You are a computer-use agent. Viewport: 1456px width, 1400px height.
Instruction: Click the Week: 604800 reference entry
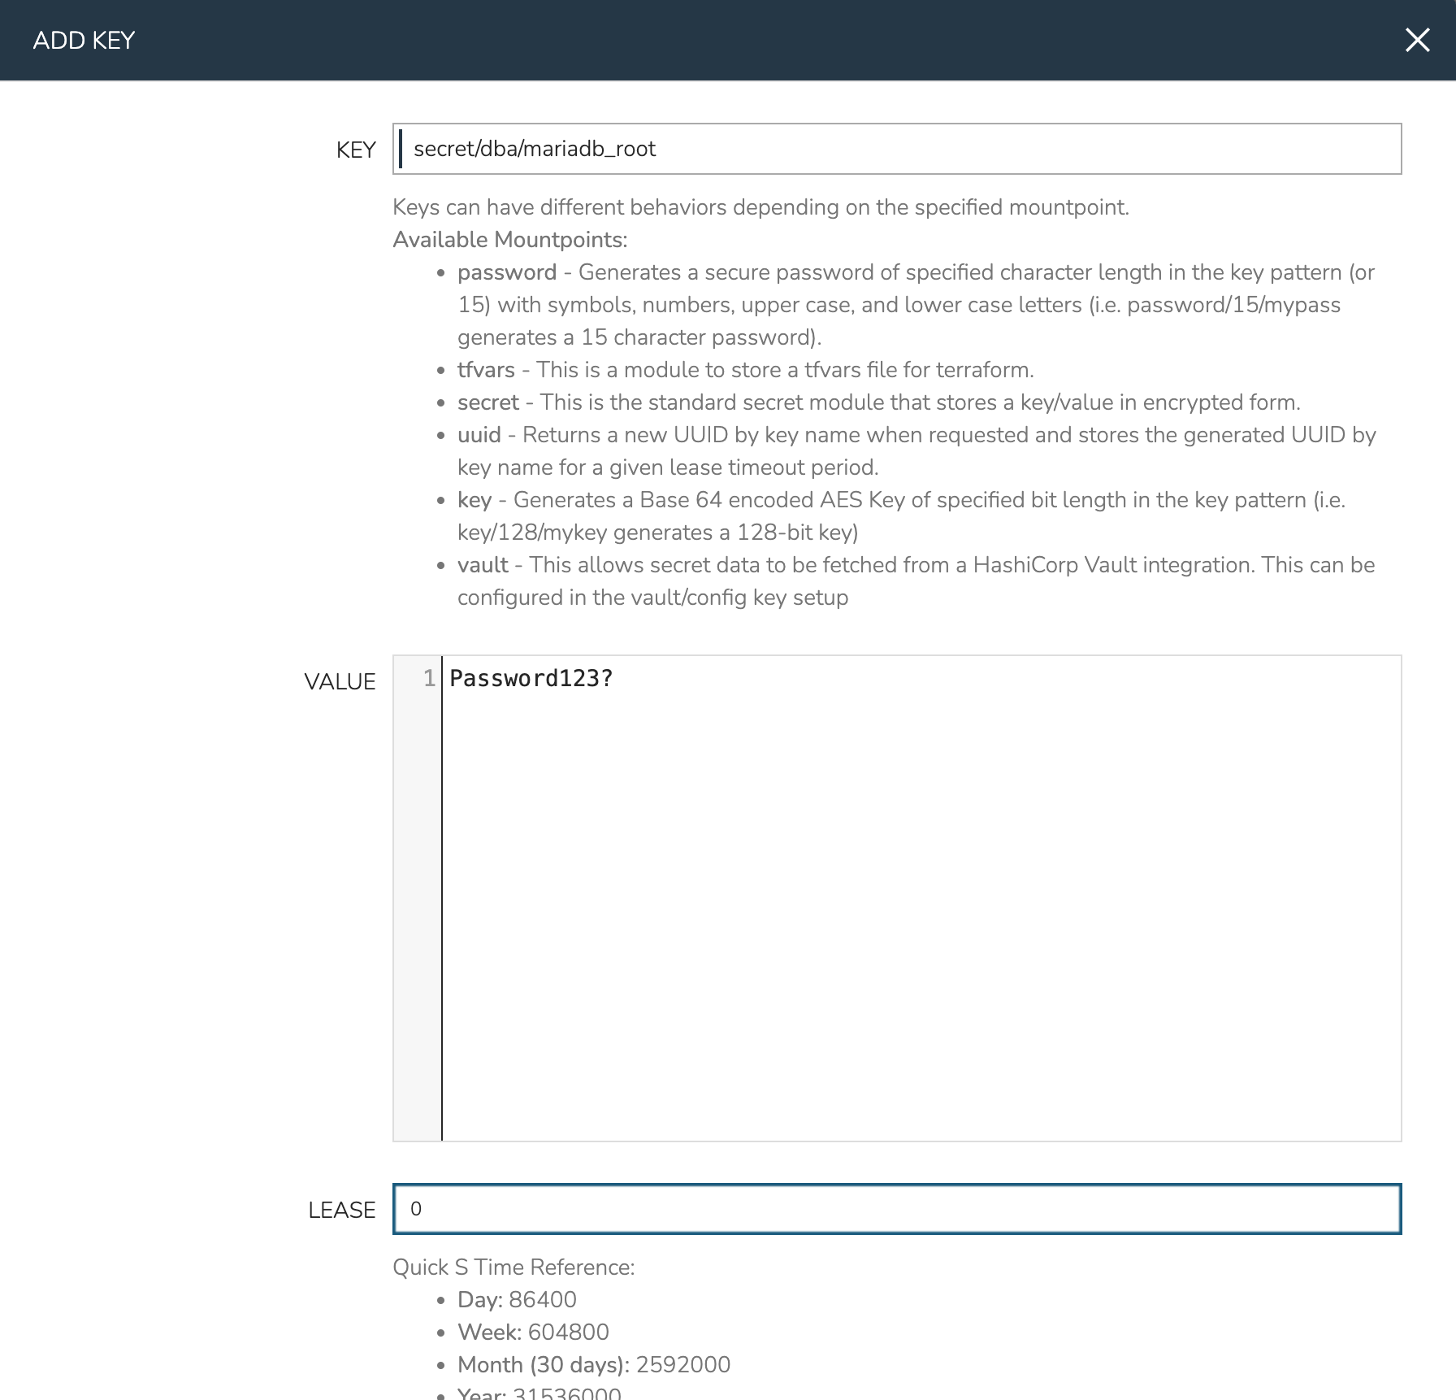coord(533,1333)
